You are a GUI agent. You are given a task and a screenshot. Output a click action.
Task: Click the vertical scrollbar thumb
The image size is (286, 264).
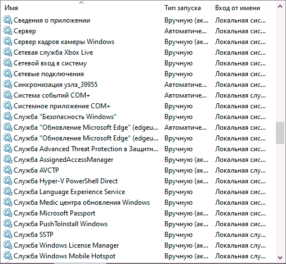point(280,133)
